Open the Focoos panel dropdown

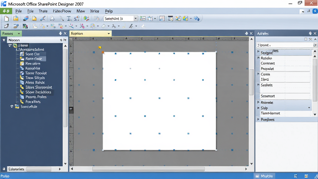tap(19, 34)
